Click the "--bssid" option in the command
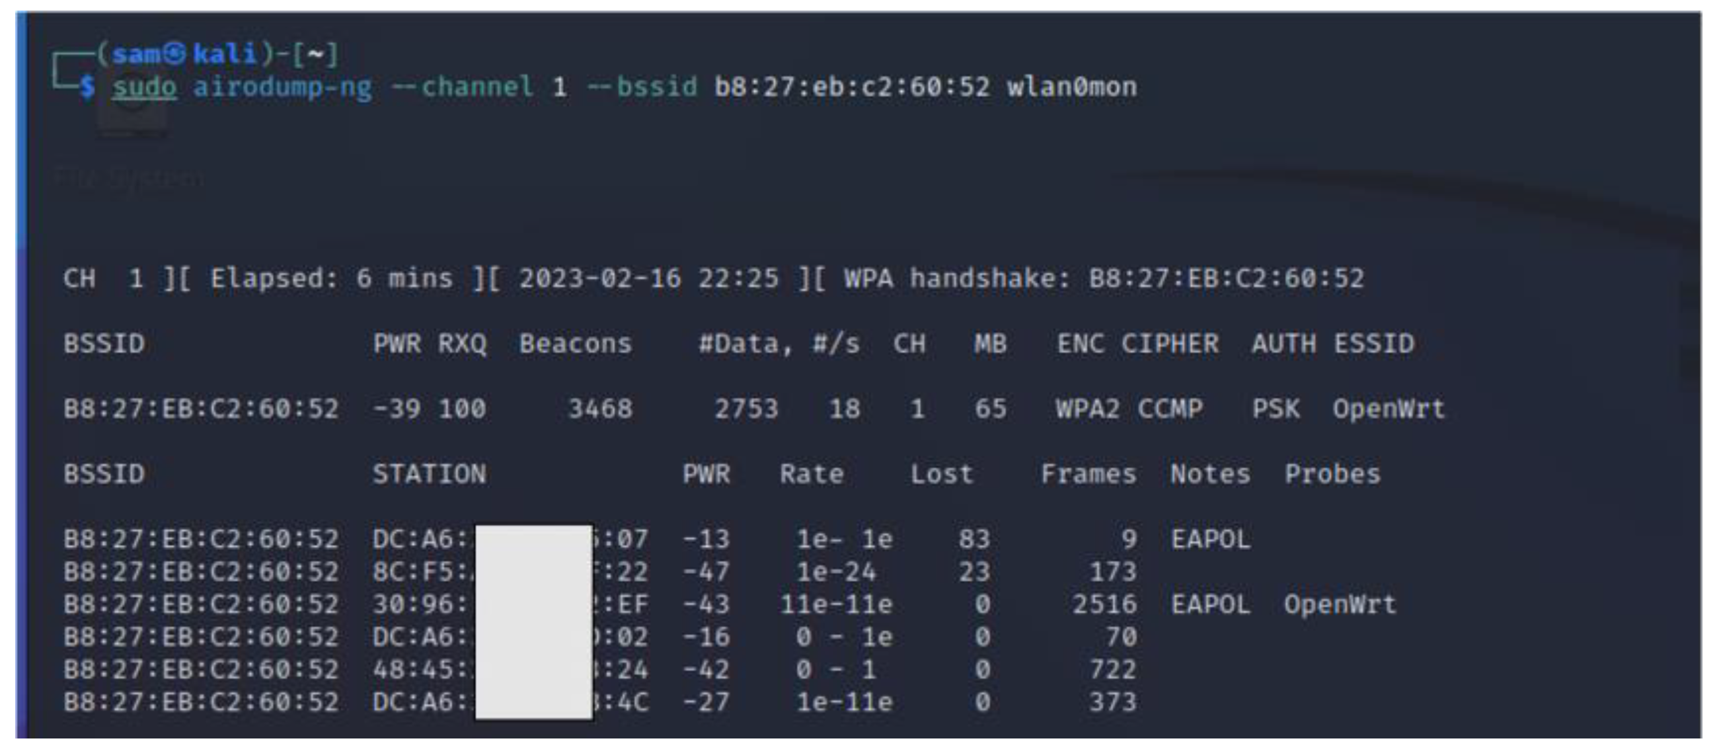 coord(642,87)
